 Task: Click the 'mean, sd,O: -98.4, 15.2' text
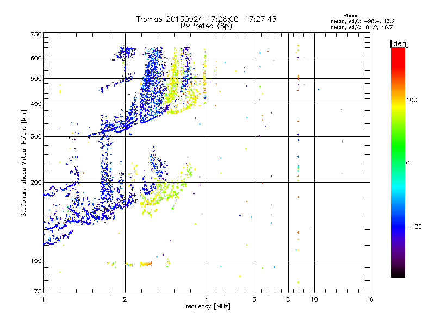pyautogui.click(x=362, y=21)
